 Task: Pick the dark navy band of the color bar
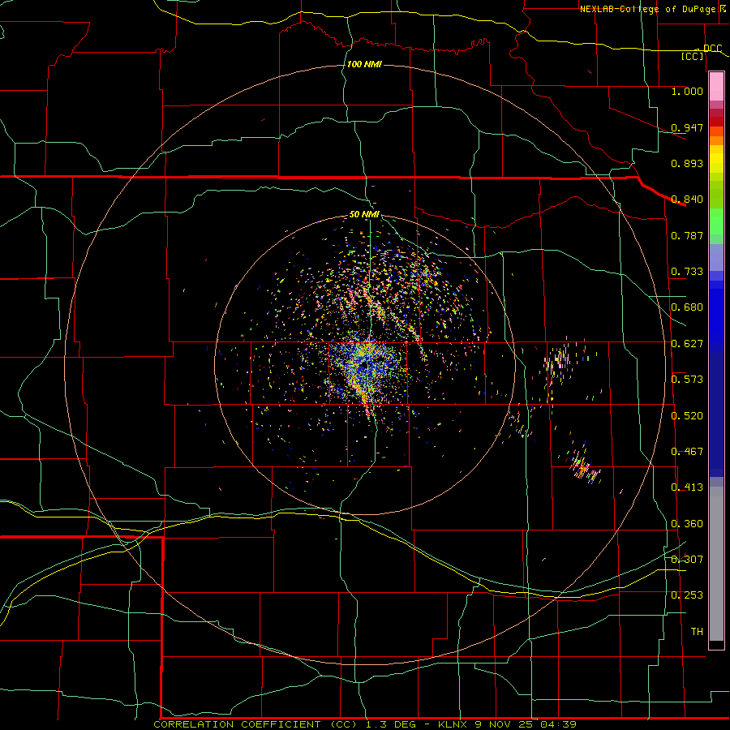pos(716,414)
